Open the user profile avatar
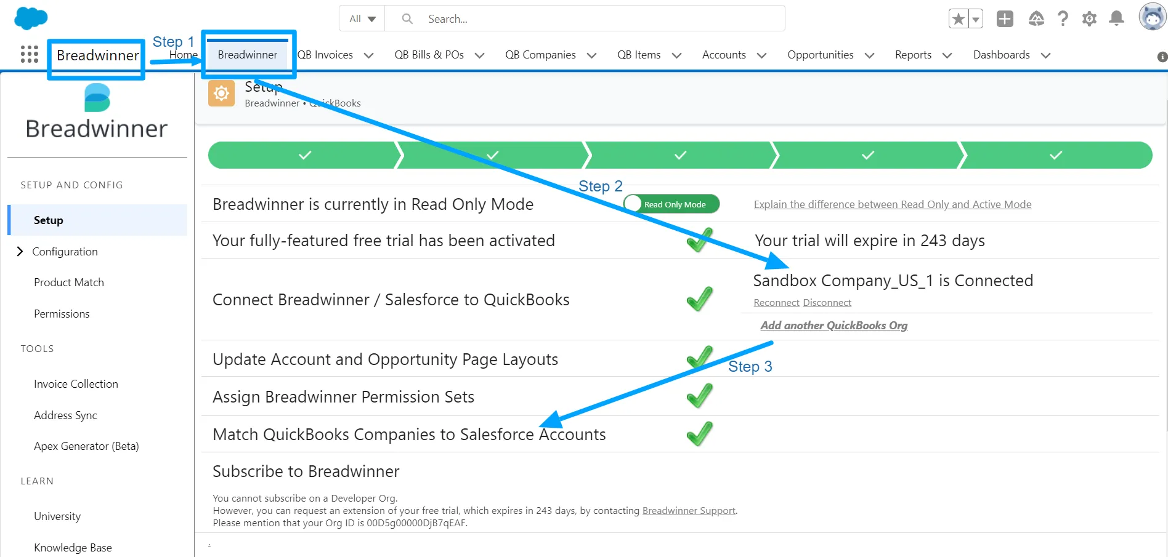This screenshot has width=1168, height=557. (x=1152, y=17)
